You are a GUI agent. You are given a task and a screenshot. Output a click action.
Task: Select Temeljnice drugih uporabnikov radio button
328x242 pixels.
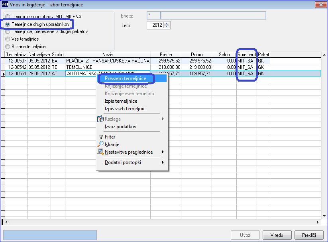coord(8,24)
